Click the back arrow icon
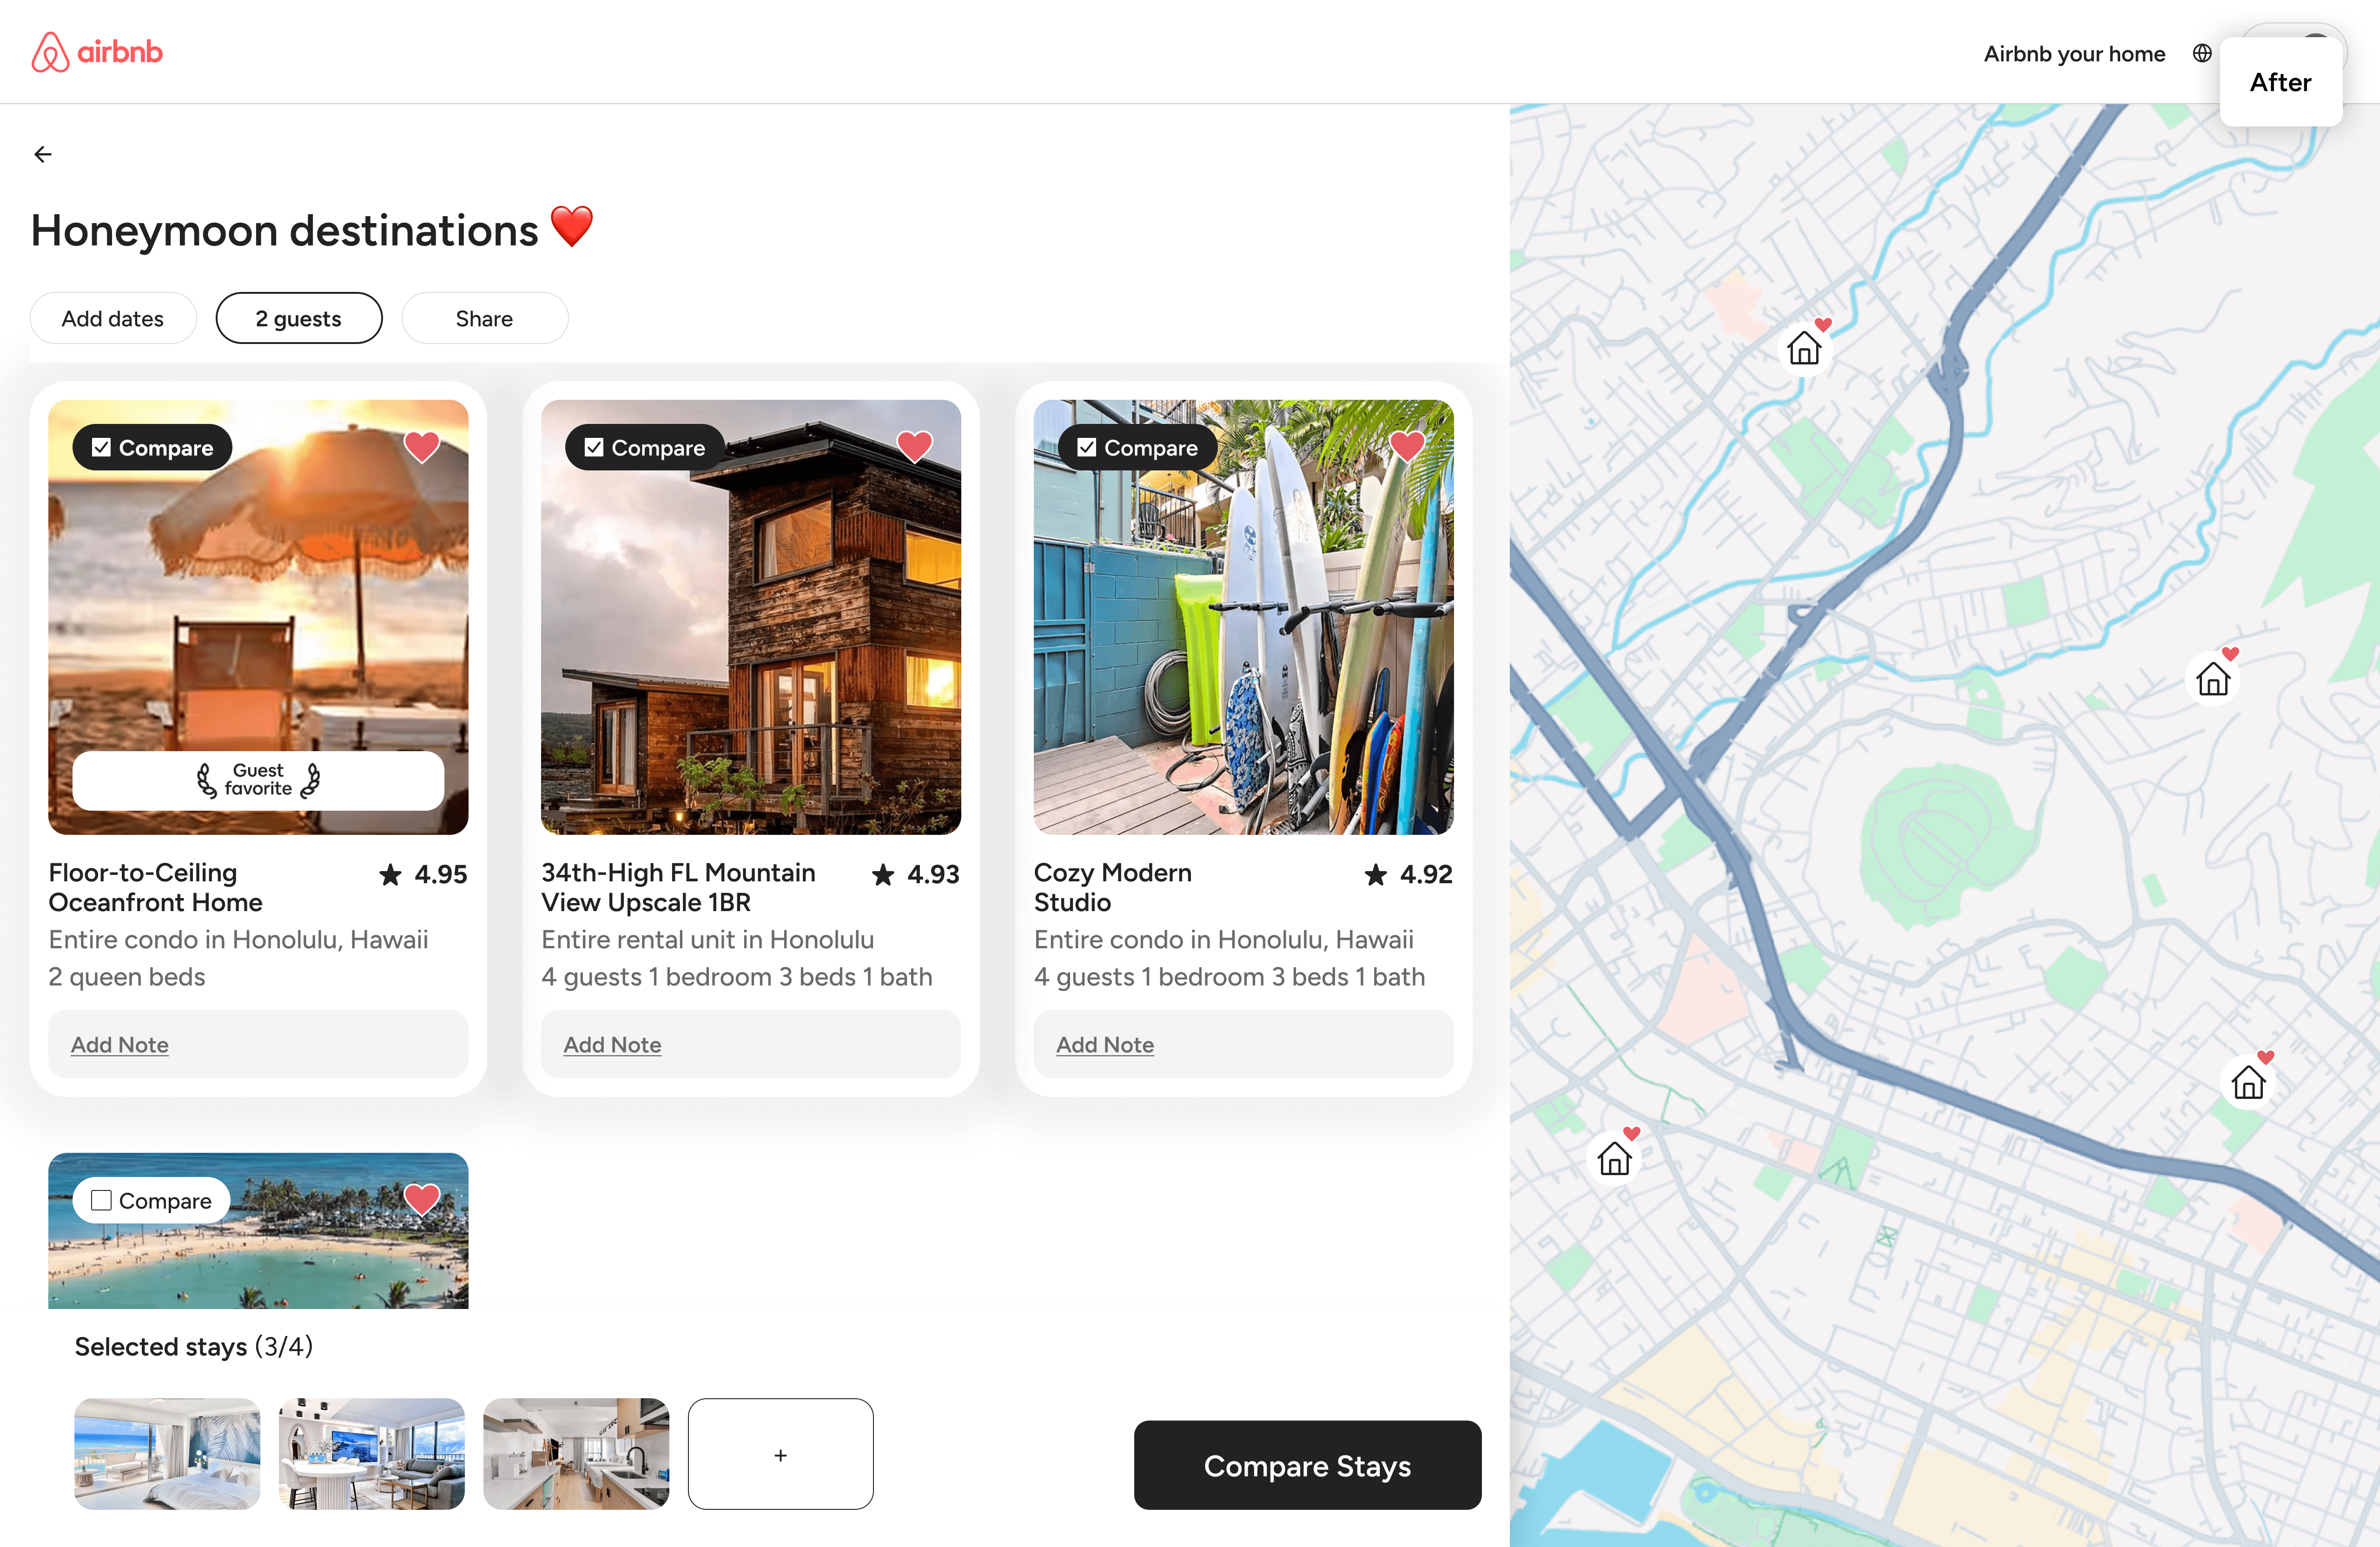 click(43, 154)
